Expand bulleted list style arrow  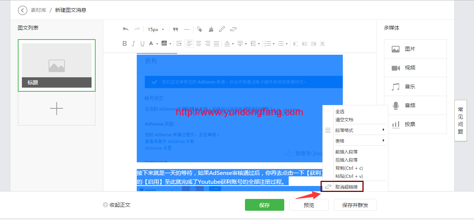[287, 44]
